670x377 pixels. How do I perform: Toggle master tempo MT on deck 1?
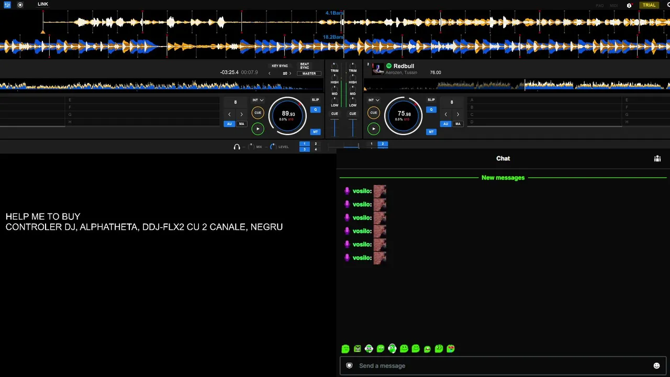[315, 131]
